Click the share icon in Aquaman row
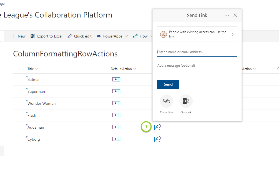 [158, 127]
